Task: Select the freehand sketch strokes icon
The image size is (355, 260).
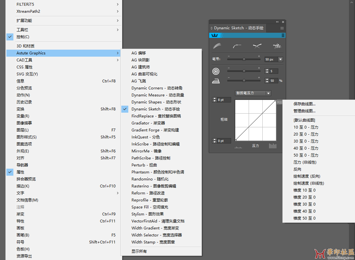Action: [217, 46]
